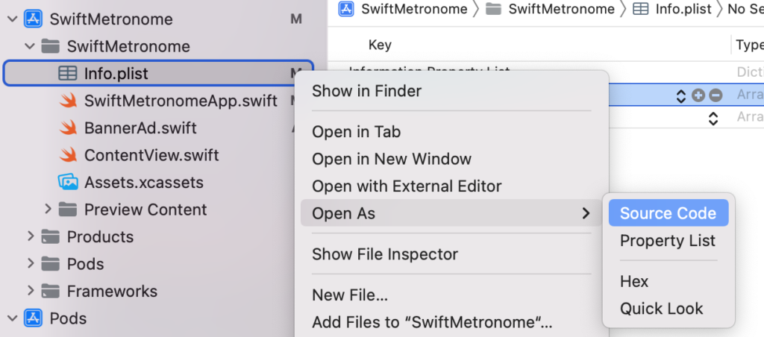Image resolution: width=764 pixels, height=337 pixels.
Task: Click the Assets.xcassets catalog icon
Action: [x=68, y=182]
